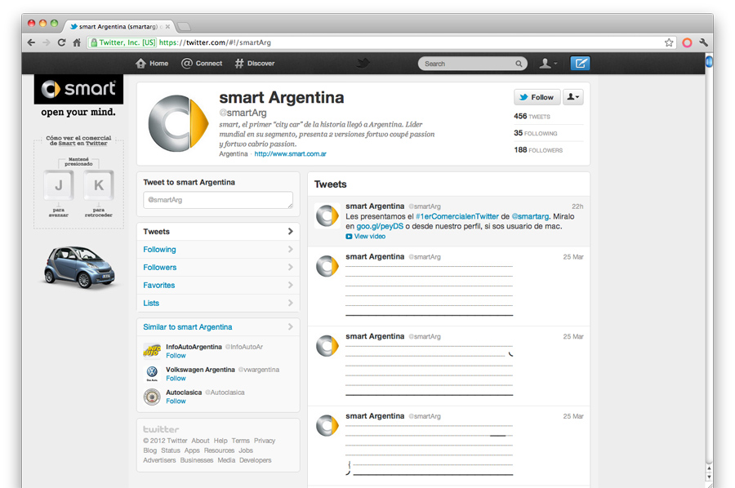Expand Similar to smart Argentina chevron
The image size is (735, 488).
coord(291,327)
